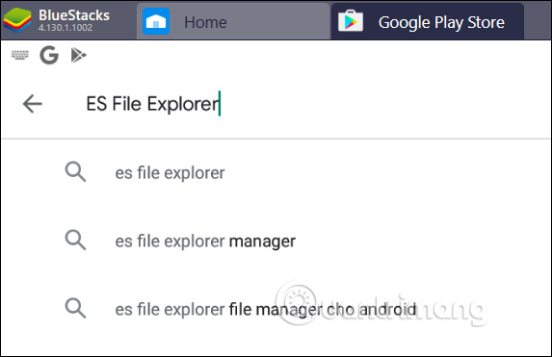Click the BlueStacks 4.130.1.1002 version text

(x=66, y=28)
